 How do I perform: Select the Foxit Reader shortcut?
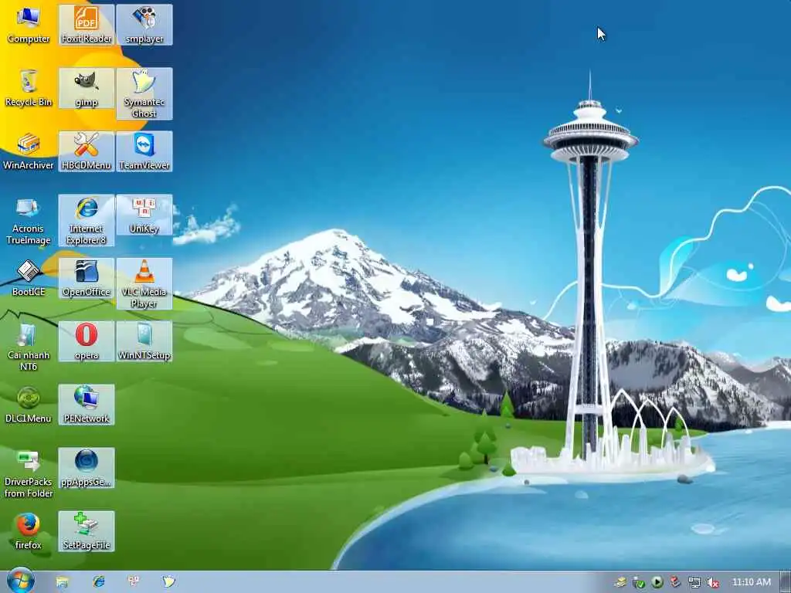click(x=87, y=24)
